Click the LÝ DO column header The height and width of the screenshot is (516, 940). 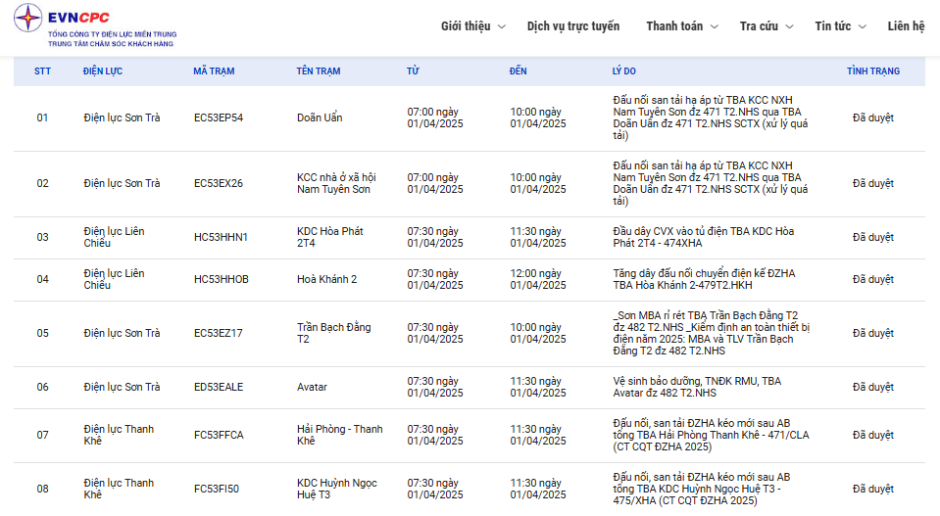[623, 71]
